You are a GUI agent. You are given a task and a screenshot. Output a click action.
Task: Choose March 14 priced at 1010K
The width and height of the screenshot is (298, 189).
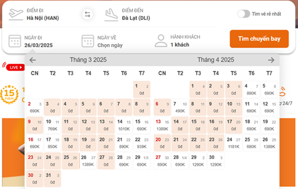pos(124,125)
